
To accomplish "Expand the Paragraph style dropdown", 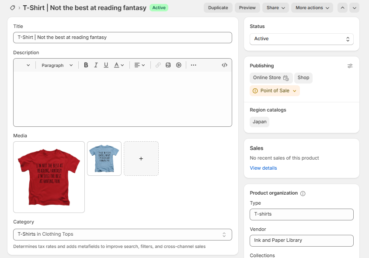I will tap(57, 65).
